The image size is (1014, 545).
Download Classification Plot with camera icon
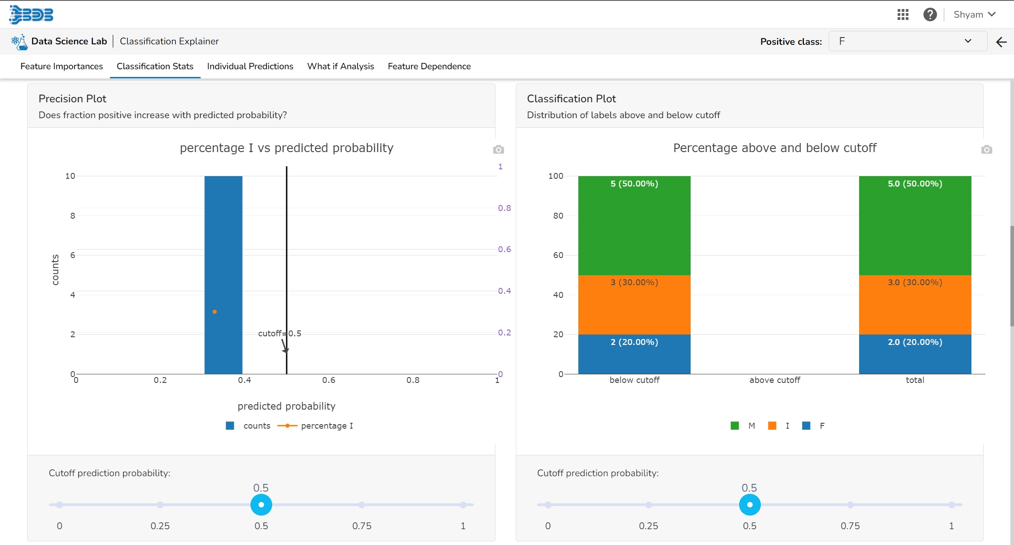tap(986, 149)
